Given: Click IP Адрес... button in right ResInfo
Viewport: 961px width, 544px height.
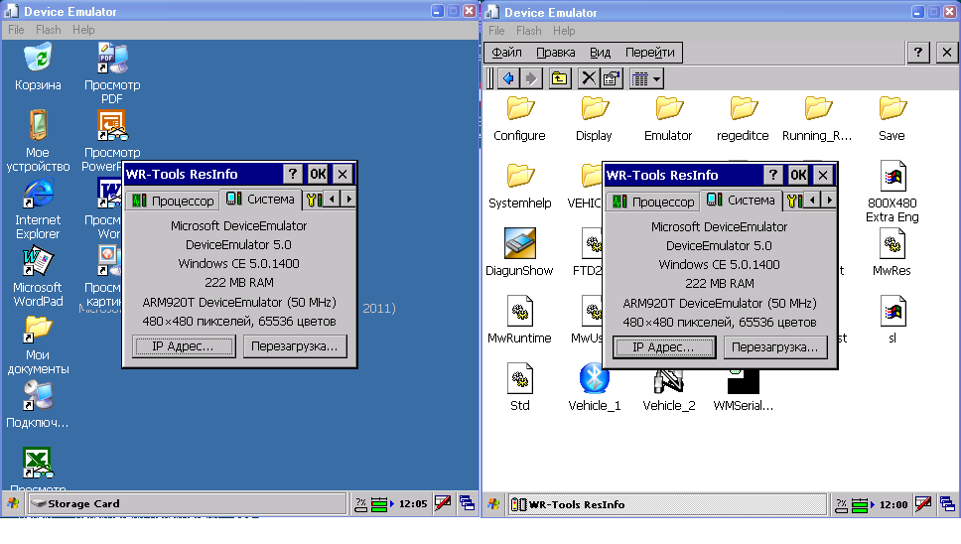Looking at the screenshot, I should (664, 347).
